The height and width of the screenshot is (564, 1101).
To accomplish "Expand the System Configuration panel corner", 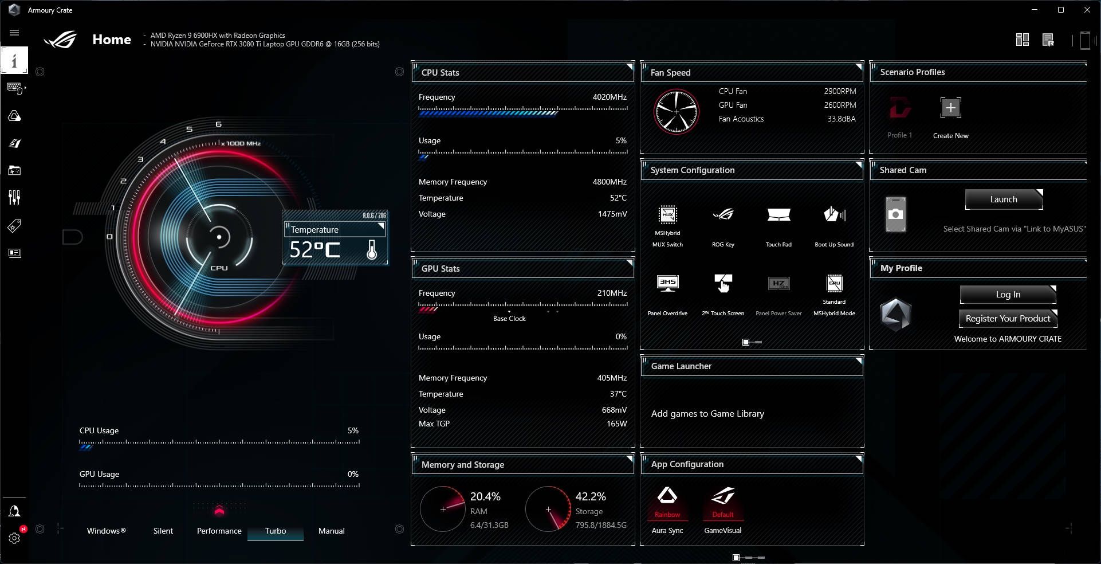I will (x=858, y=164).
